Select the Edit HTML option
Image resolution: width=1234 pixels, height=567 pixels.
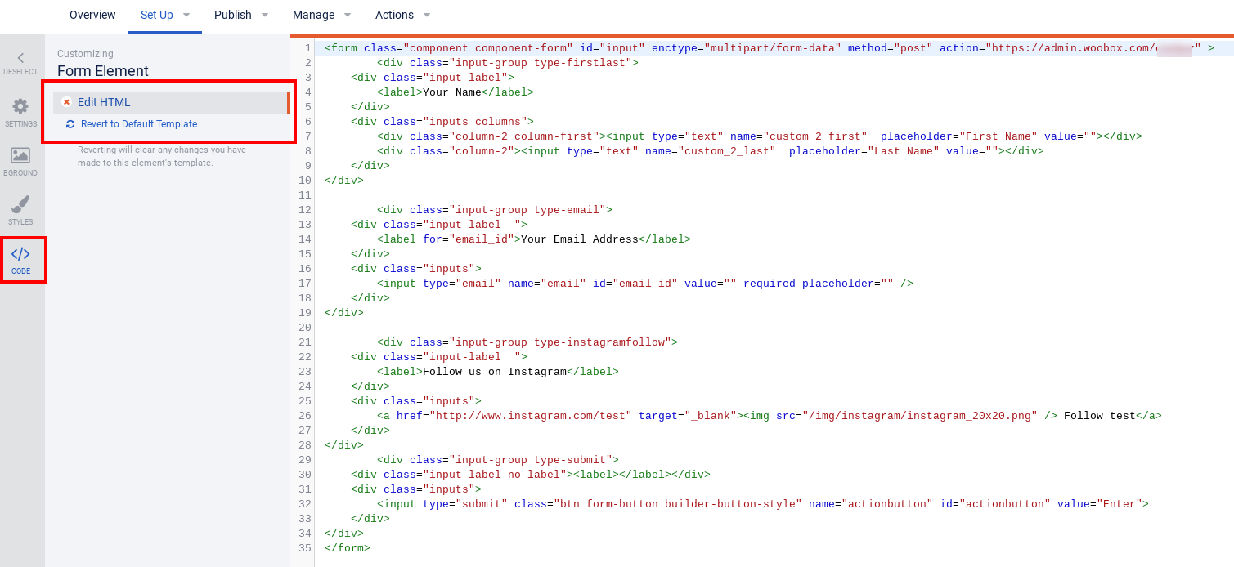point(104,102)
